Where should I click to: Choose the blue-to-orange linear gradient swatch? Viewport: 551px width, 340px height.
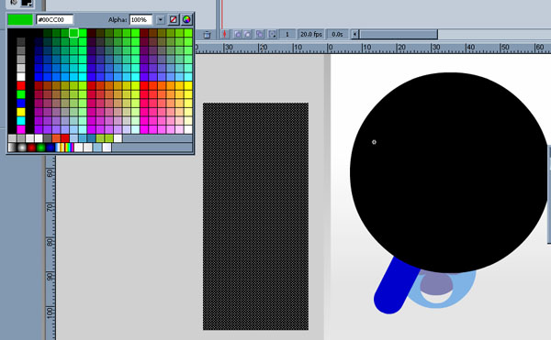tap(60, 148)
